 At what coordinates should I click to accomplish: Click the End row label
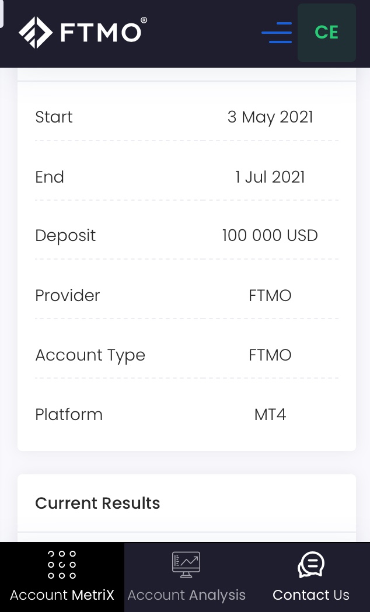(50, 177)
